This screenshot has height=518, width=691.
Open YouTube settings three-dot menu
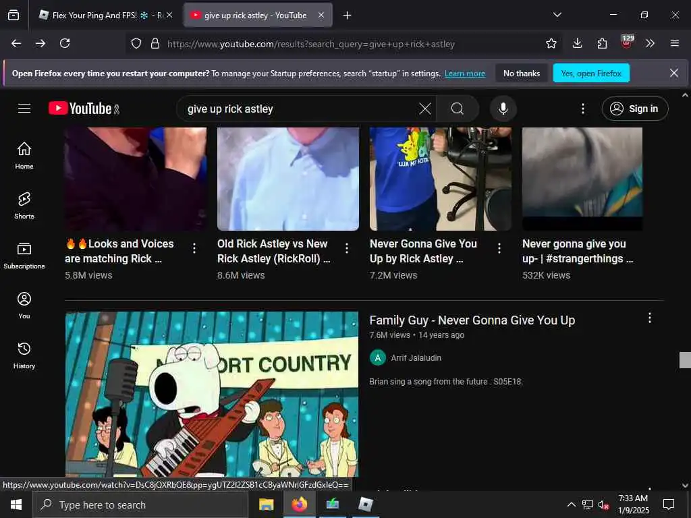coord(583,109)
